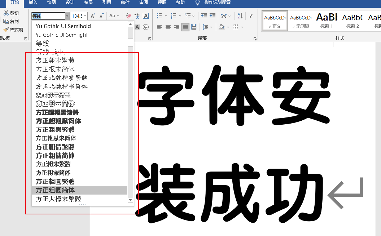The image size is (381, 236).
Task: Click the Clear All Formatting eraser icon
Action: coord(128,16)
